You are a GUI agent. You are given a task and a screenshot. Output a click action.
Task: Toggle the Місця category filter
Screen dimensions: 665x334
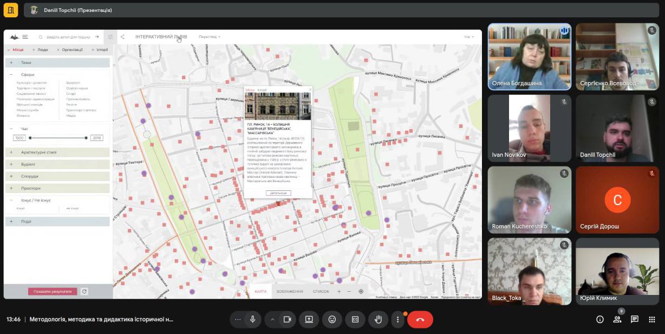click(x=17, y=49)
